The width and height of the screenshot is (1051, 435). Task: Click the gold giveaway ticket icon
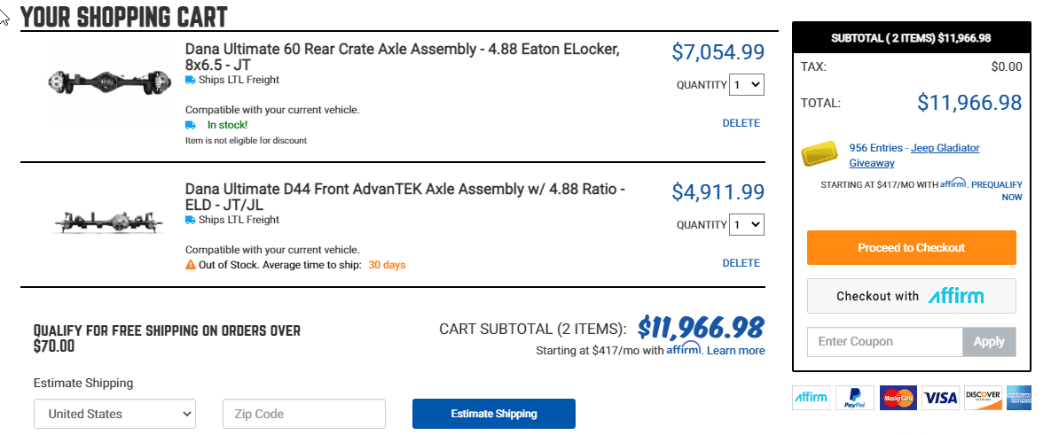[820, 154]
